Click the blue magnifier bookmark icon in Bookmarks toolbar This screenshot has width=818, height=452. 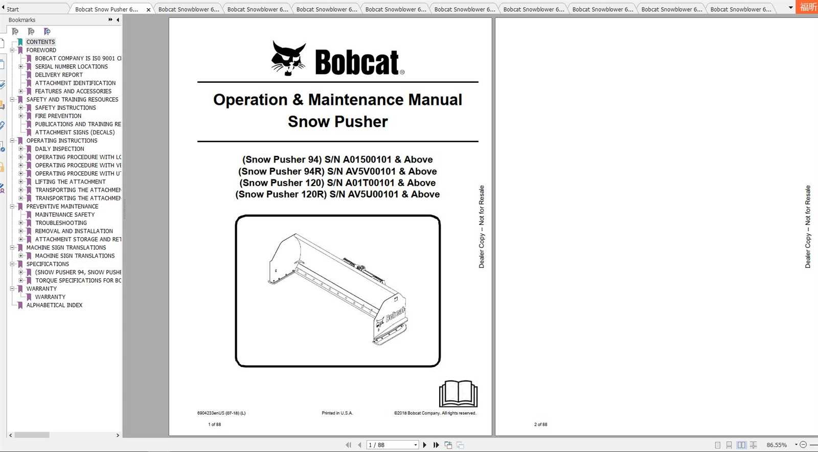(47, 32)
